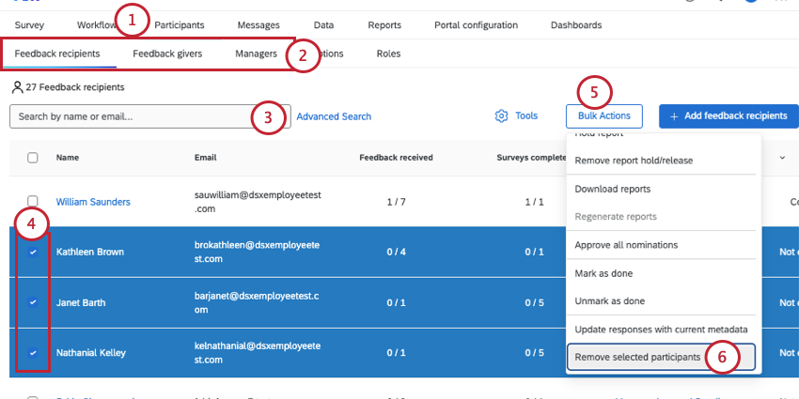
Task: Open the Workflows tab
Action: coord(97,25)
